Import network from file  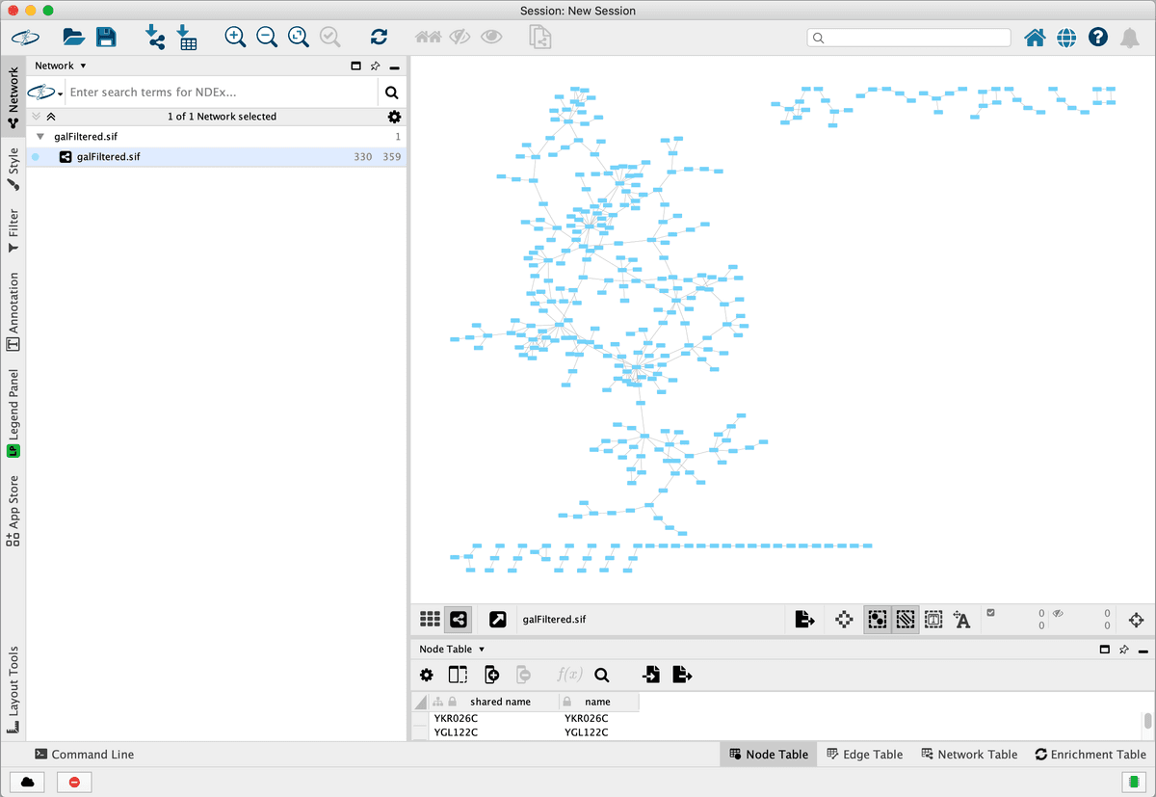(155, 38)
